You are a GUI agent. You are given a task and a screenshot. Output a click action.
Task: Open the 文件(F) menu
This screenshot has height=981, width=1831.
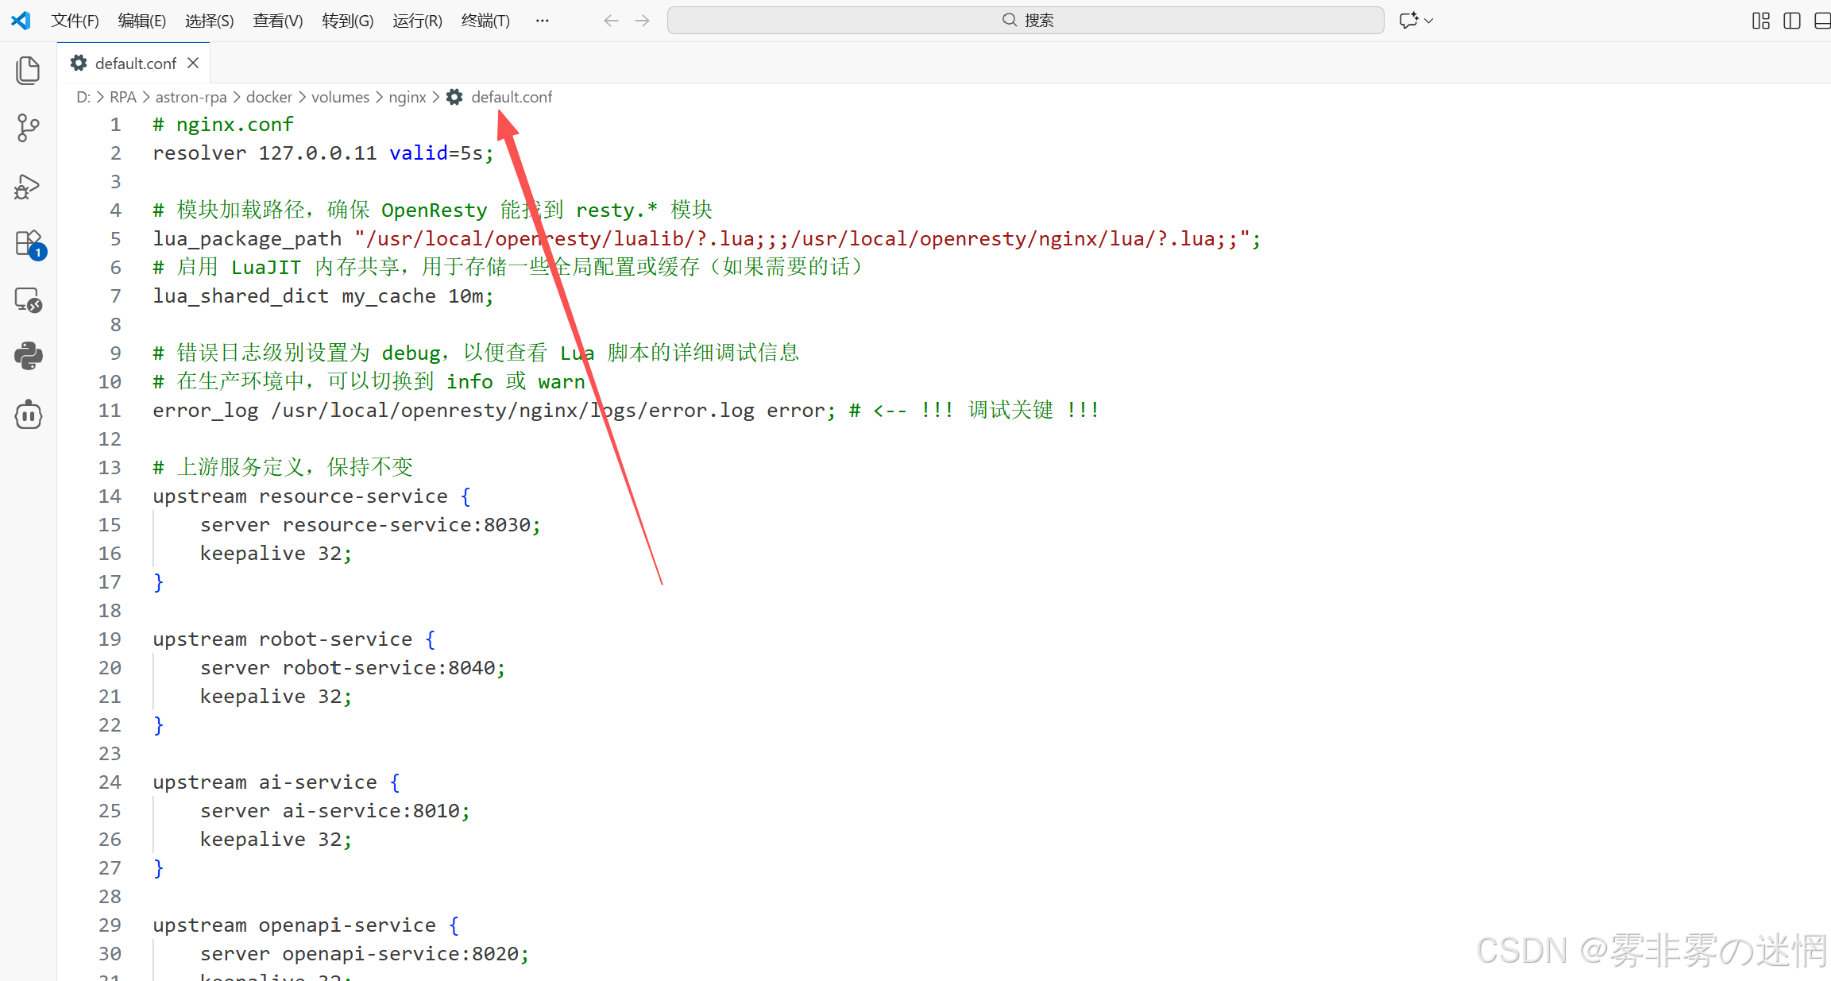click(75, 21)
